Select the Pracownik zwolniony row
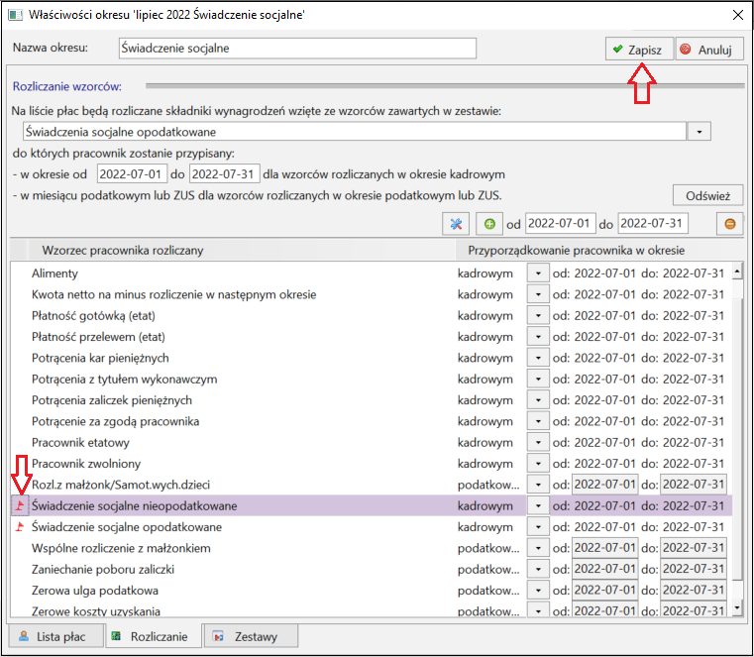Screen dimensions: 754x657 pos(372,464)
